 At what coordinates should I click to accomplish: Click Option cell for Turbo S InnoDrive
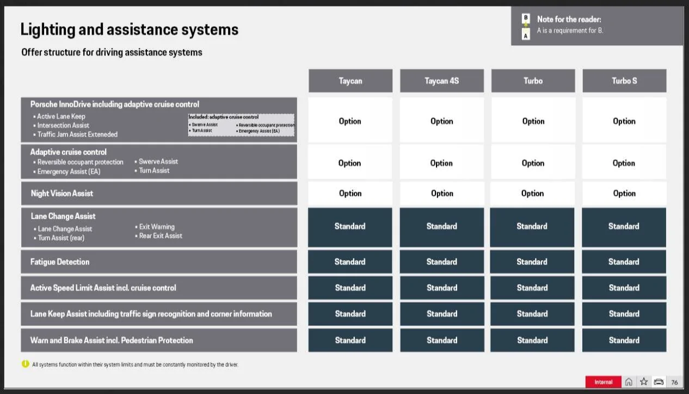point(624,120)
